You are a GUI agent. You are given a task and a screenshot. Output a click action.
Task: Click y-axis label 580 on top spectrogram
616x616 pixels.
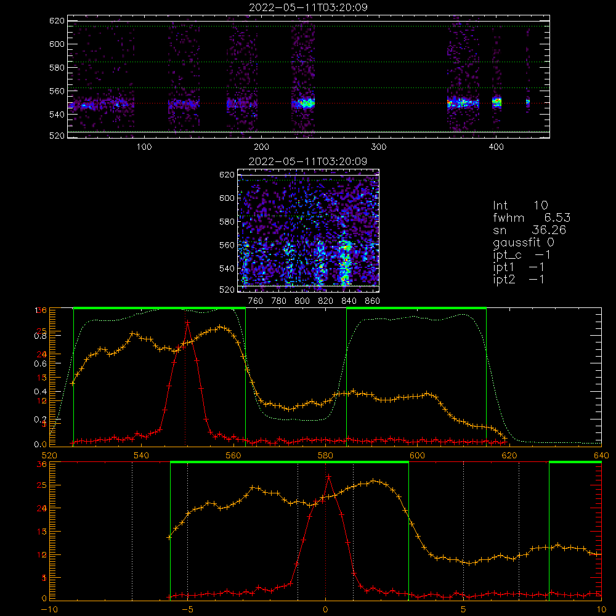(57, 68)
